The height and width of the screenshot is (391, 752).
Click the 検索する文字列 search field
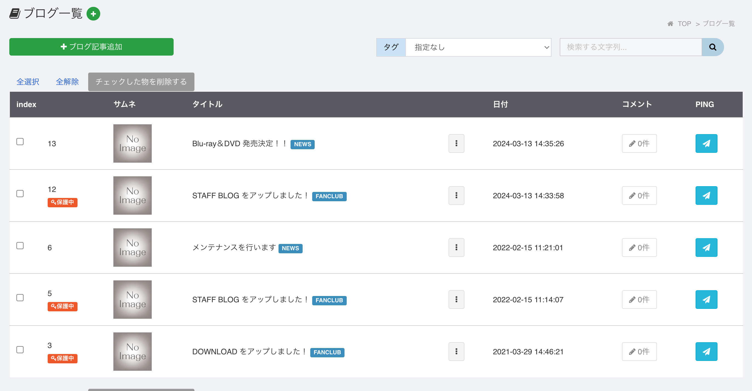click(631, 47)
